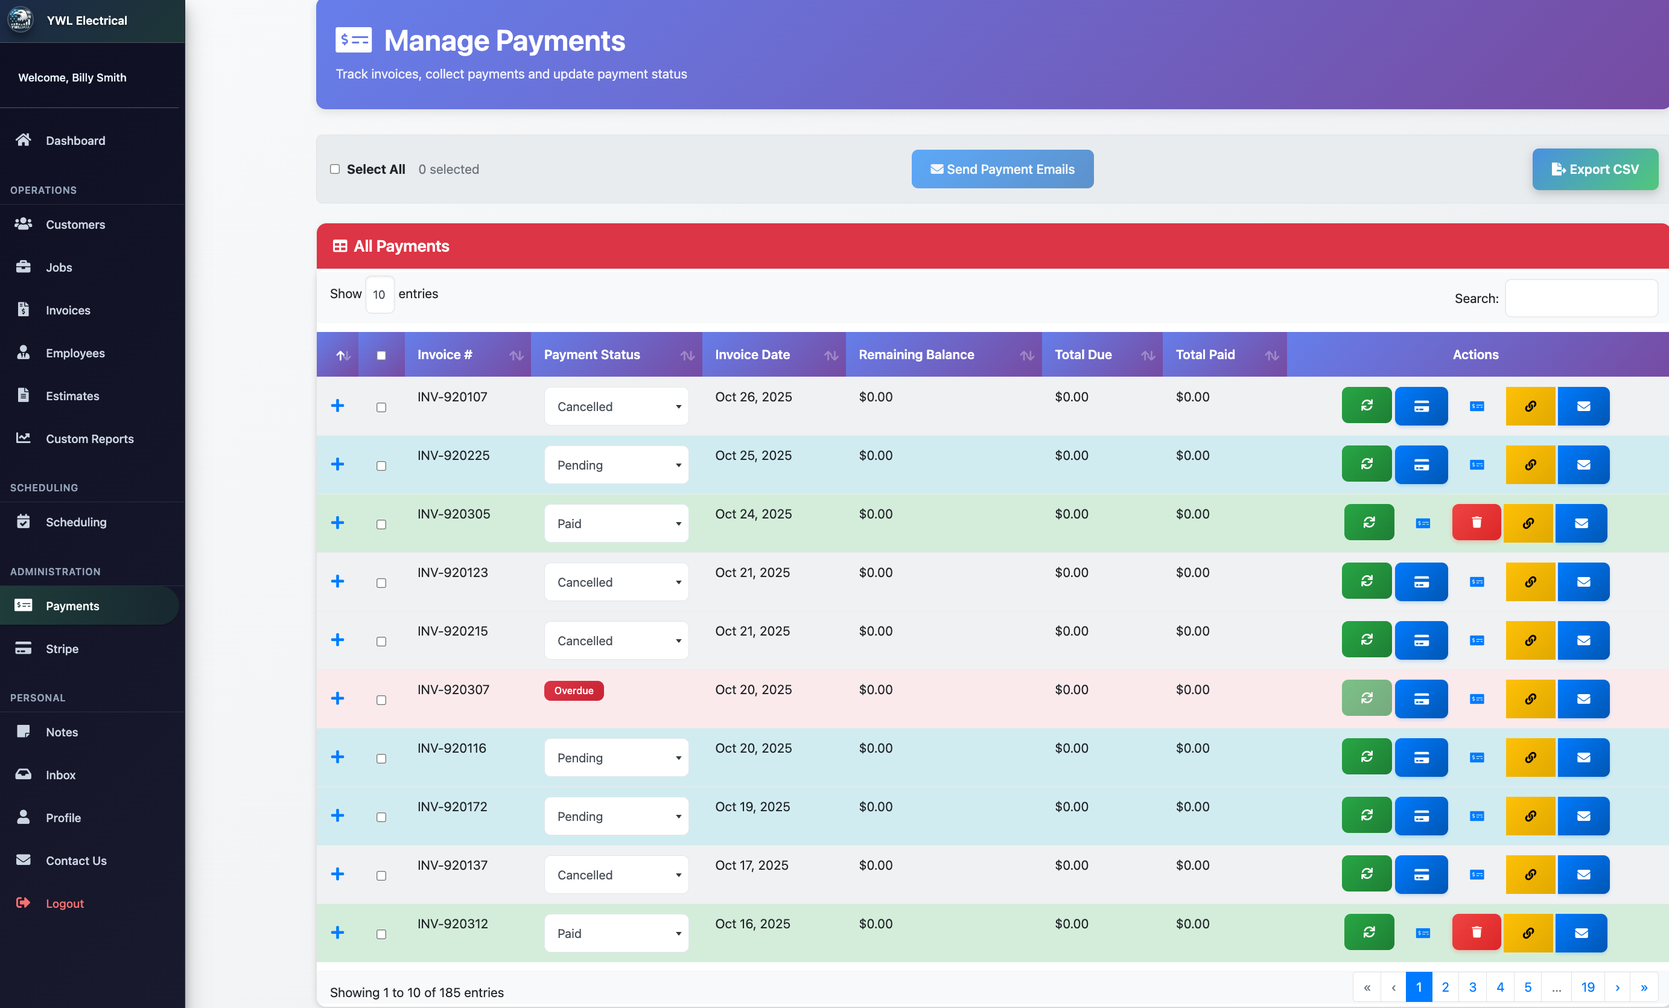Image resolution: width=1669 pixels, height=1008 pixels.
Task: Enable the Select All checkbox
Action: (335, 170)
